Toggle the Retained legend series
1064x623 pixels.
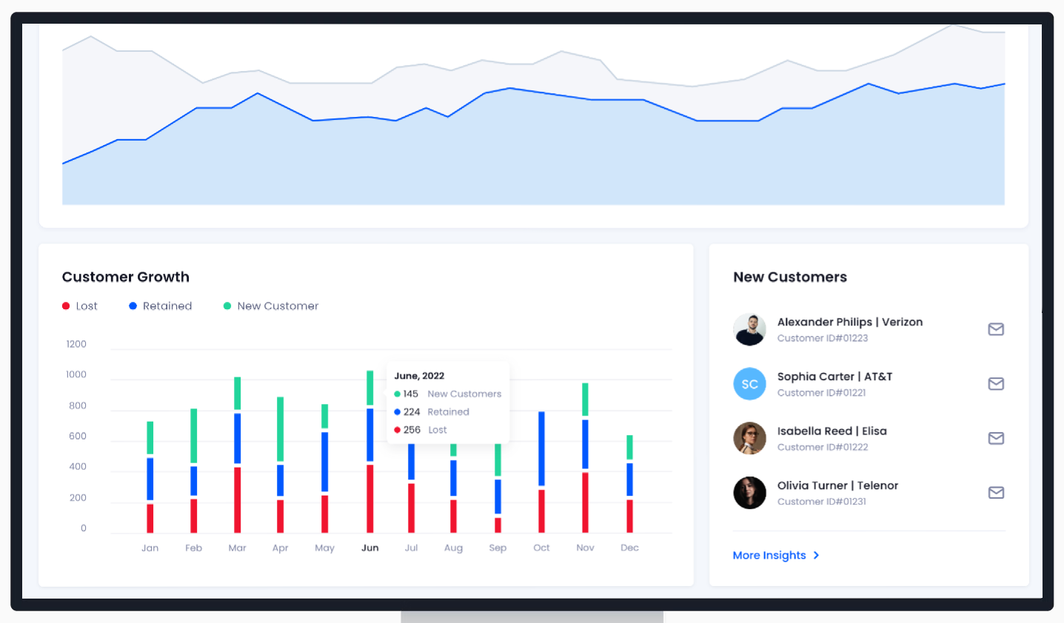point(160,306)
